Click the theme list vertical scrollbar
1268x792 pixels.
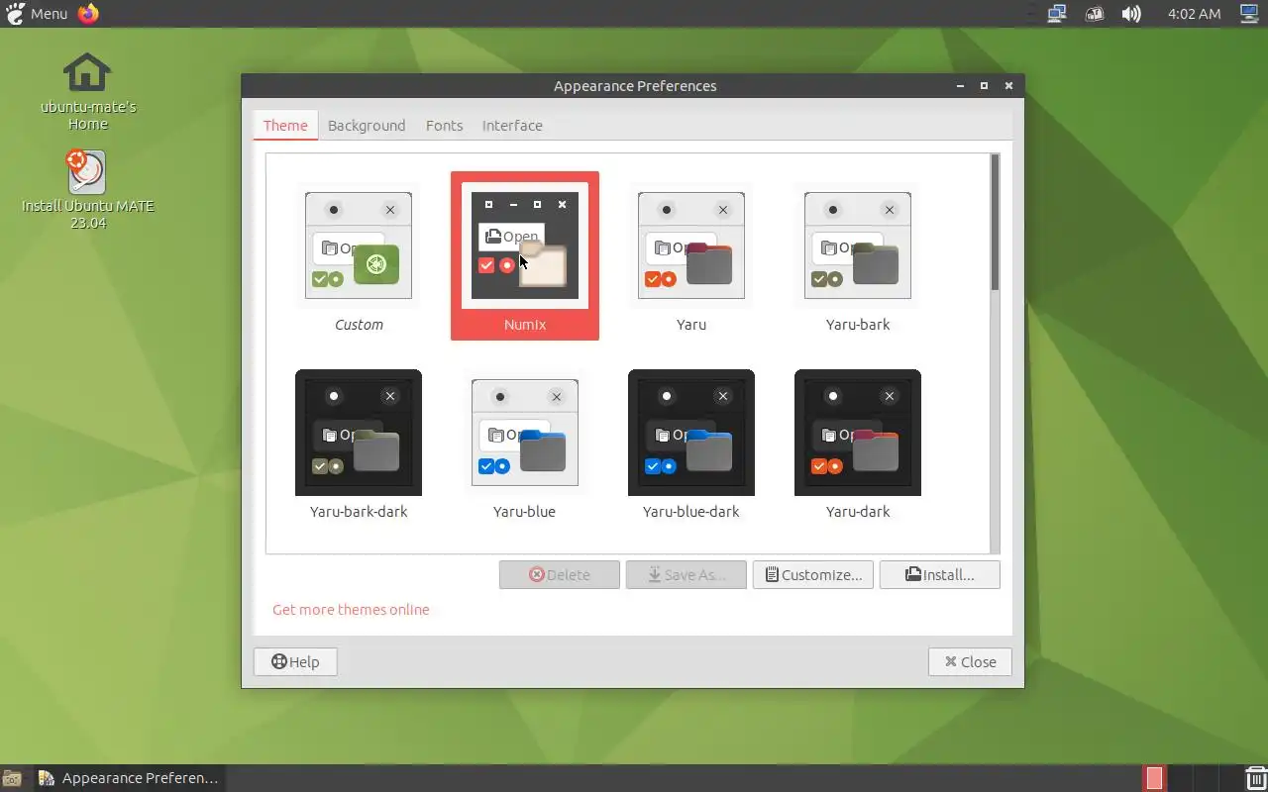995,353
